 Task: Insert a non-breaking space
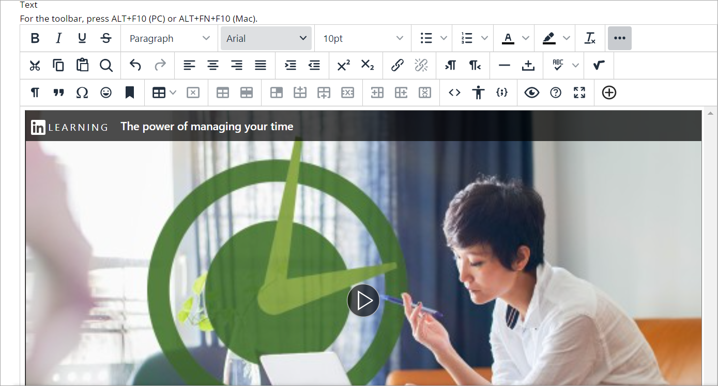coord(528,65)
